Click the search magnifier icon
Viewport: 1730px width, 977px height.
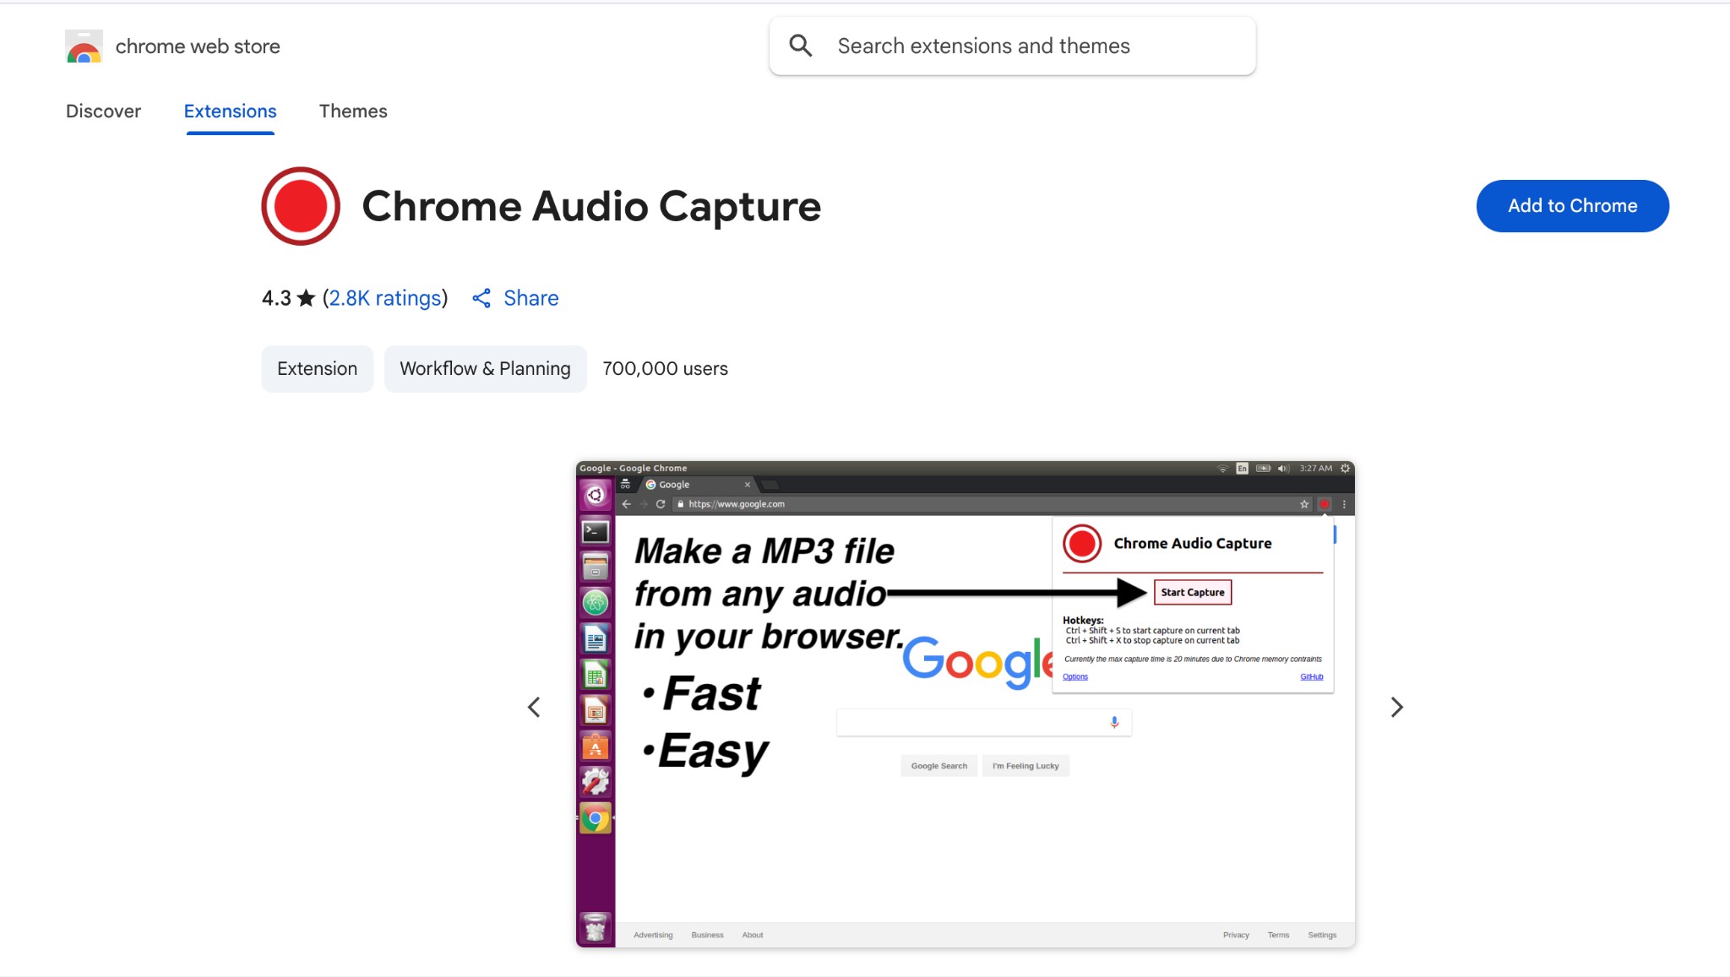(x=801, y=46)
